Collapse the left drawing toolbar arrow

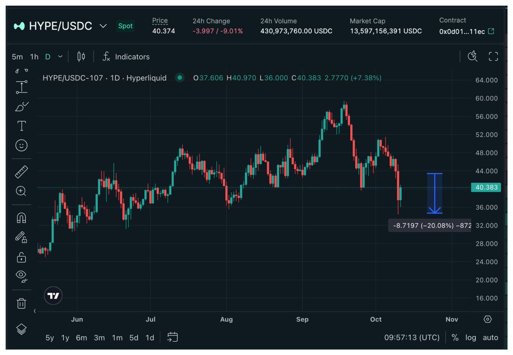35,311
